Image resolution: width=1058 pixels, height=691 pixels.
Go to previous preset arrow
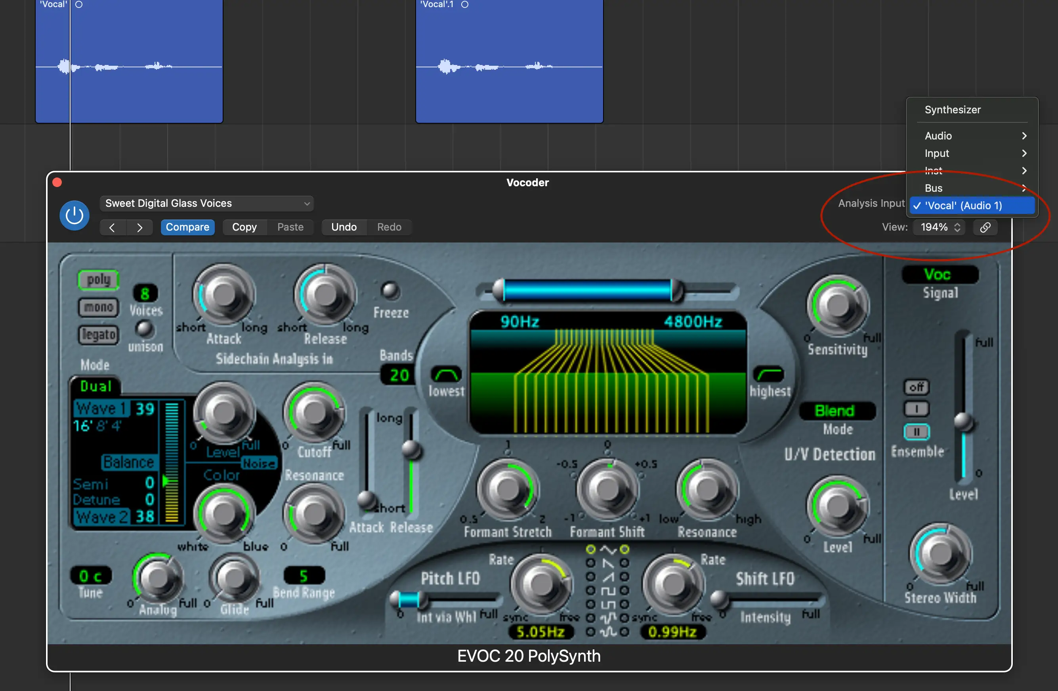112,227
